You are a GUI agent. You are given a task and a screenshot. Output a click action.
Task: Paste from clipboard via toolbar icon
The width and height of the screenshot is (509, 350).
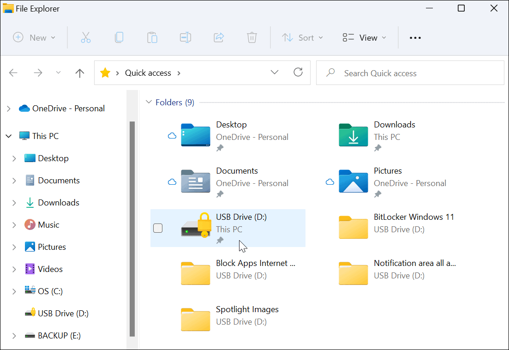pyautogui.click(x=152, y=37)
